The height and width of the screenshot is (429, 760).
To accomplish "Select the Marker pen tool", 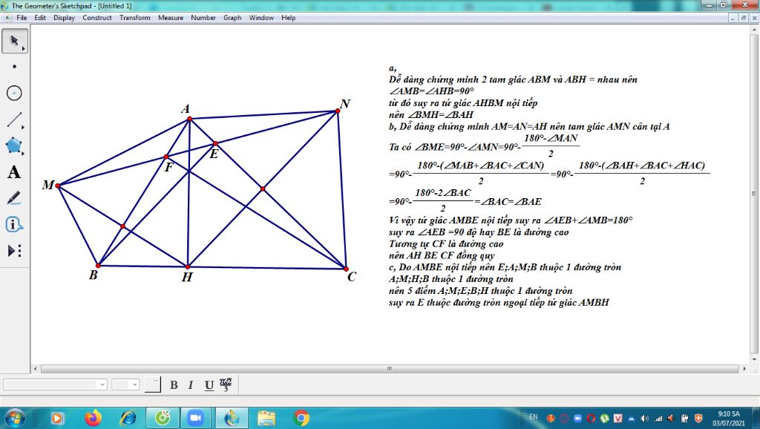I will tap(15, 198).
